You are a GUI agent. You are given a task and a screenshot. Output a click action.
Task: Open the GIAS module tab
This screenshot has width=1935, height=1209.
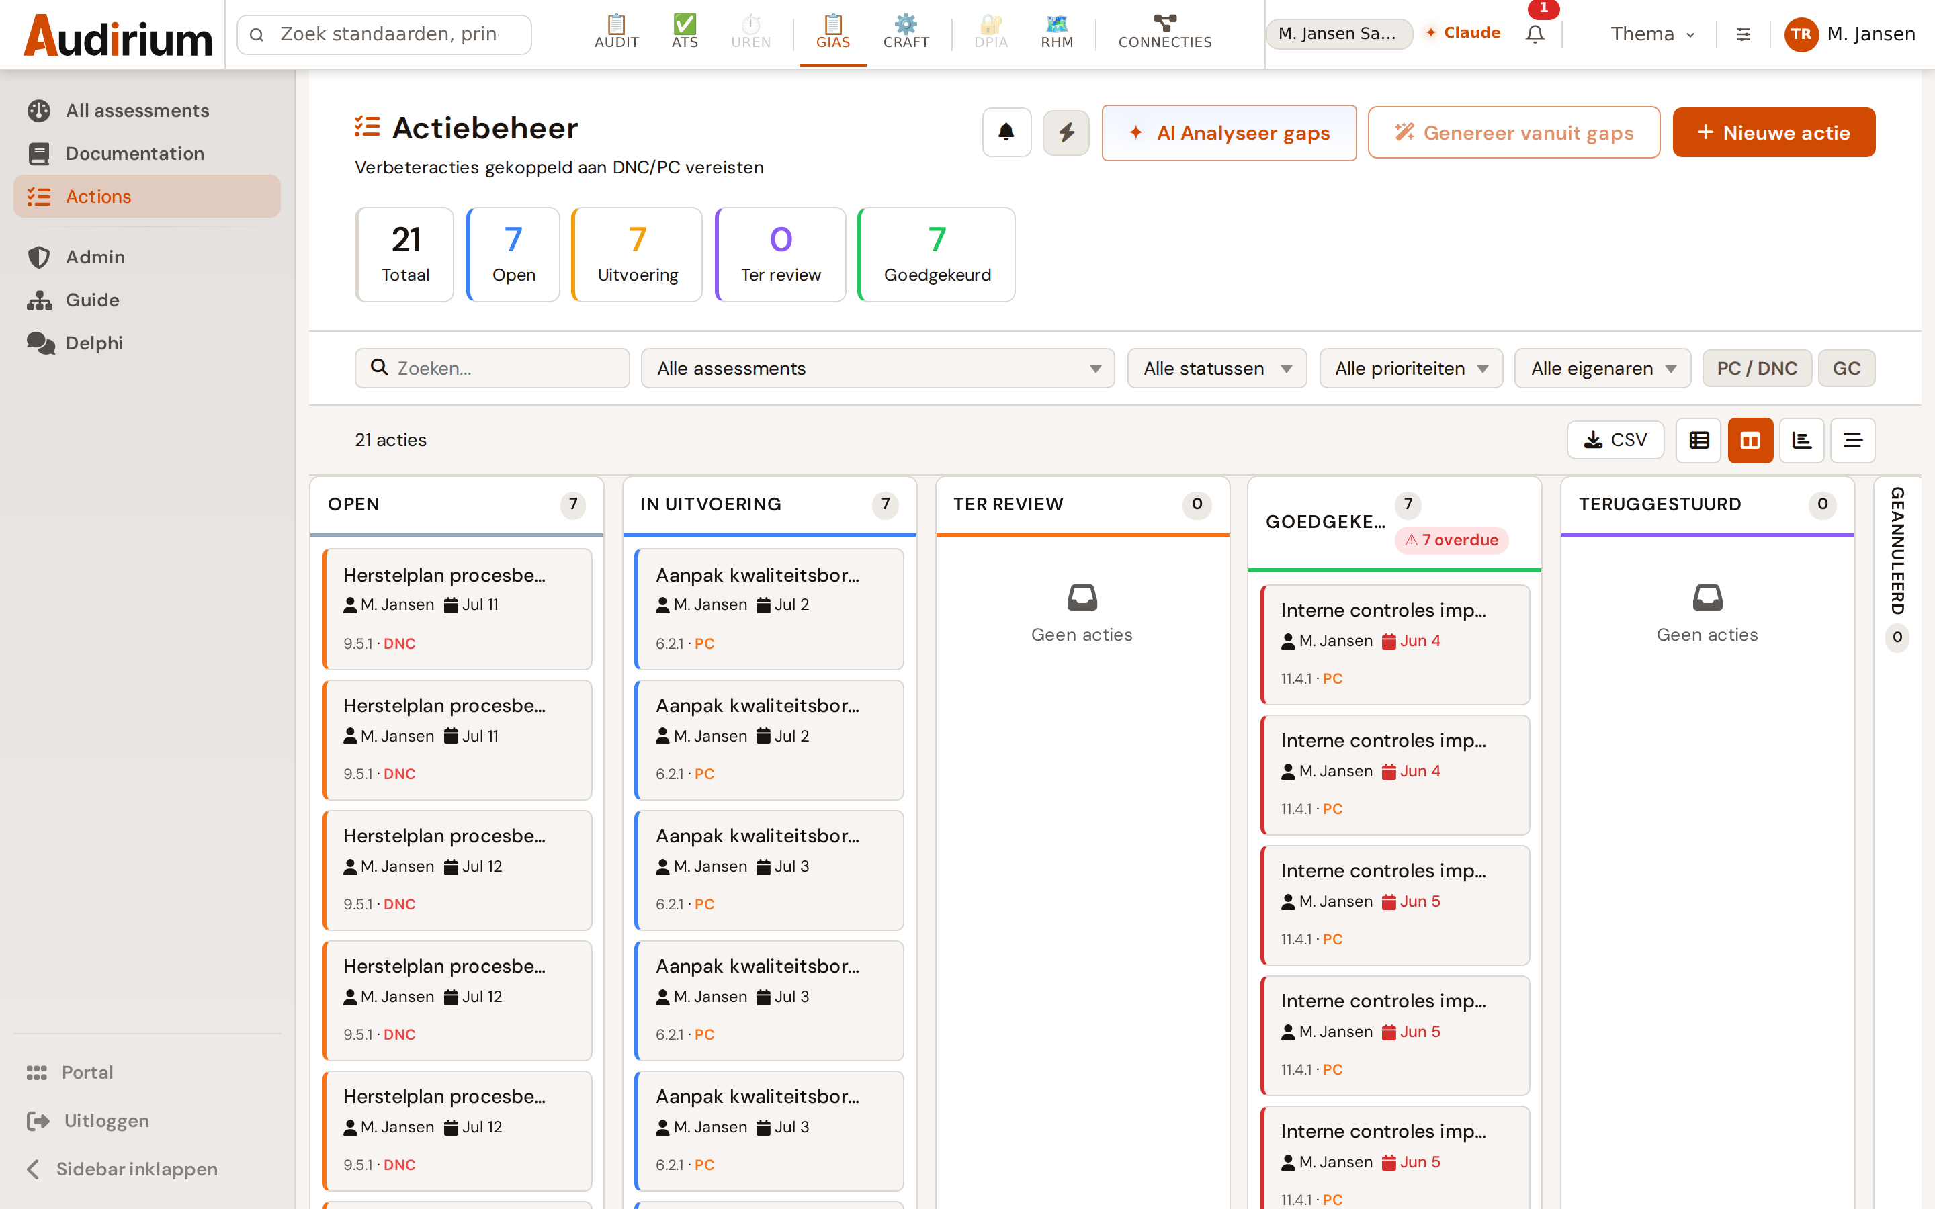[832, 32]
